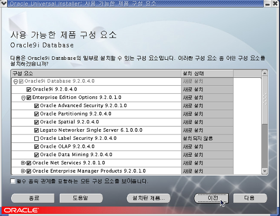
Task: Click the 종료 (Exit) button
Action: (33, 199)
